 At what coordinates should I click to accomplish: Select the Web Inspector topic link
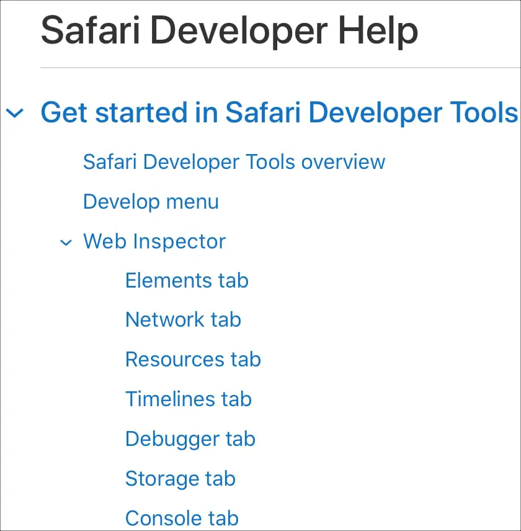coord(154,242)
